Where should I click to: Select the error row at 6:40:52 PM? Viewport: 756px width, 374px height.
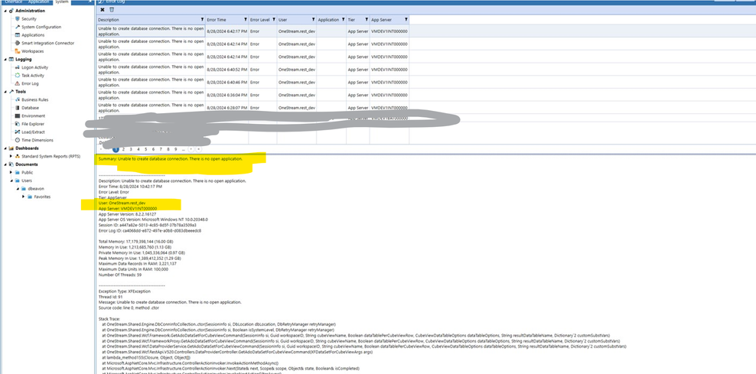(x=253, y=70)
